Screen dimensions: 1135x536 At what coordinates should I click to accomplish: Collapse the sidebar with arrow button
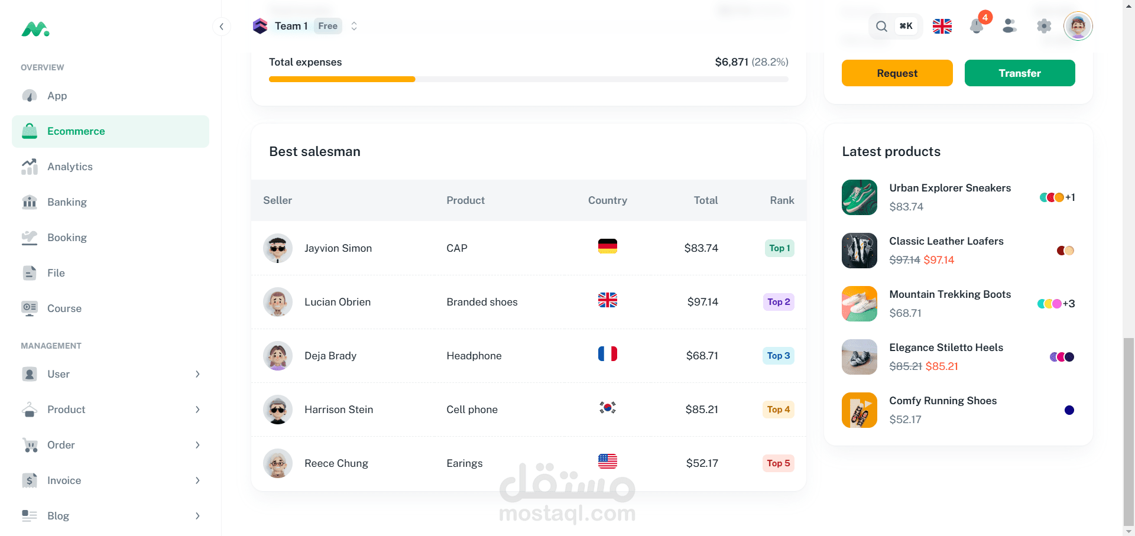[221, 26]
